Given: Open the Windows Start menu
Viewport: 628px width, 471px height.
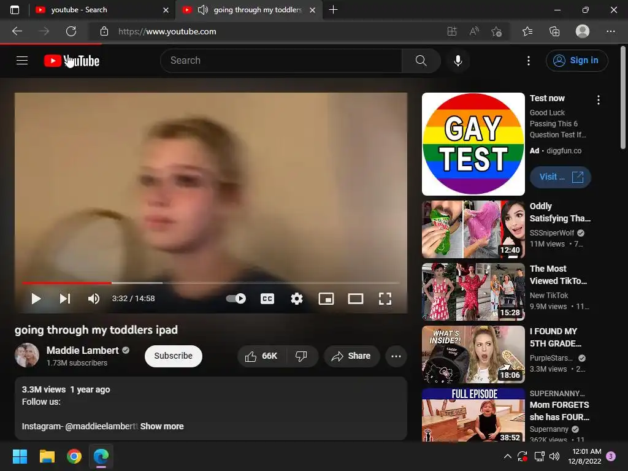Looking at the screenshot, I should (20, 456).
